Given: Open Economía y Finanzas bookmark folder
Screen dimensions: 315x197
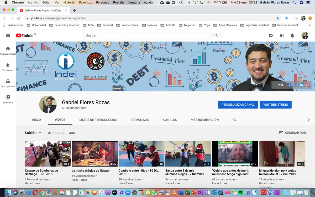Looking at the screenshot, I should coord(64,25).
